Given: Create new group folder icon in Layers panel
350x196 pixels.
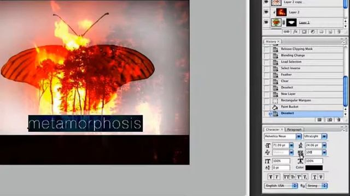Looking at the screenshot, I should (322, 32).
